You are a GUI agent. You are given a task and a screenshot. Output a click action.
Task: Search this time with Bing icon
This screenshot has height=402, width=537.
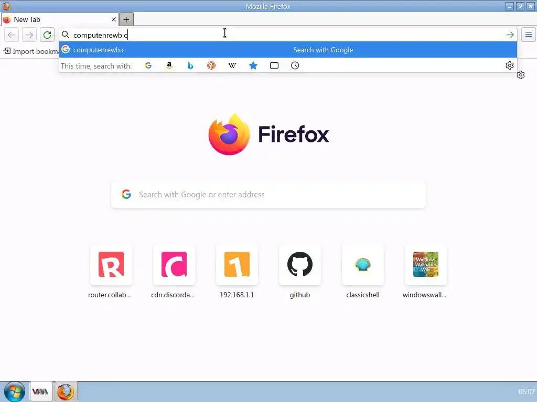click(190, 65)
